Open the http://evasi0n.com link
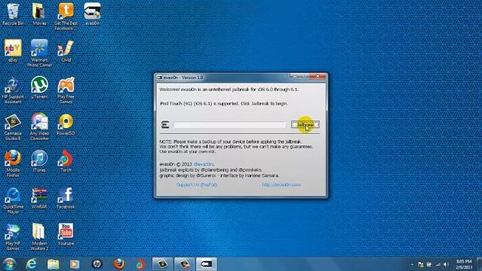The width and height of the screenshot is (482, 271). pyautogui.click(x=281, y=184)
